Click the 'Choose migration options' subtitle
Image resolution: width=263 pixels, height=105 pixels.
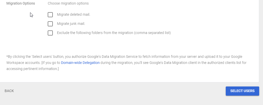(x=68, y=4)
